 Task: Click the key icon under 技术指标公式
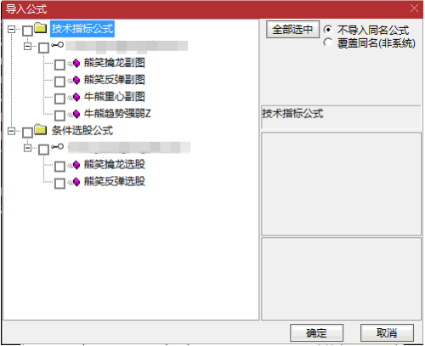58,45
